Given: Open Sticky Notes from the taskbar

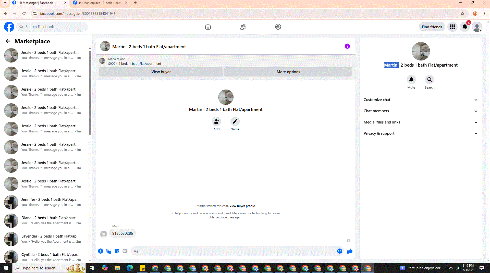Looking at the screenshot, I should [x=142, y=268].
